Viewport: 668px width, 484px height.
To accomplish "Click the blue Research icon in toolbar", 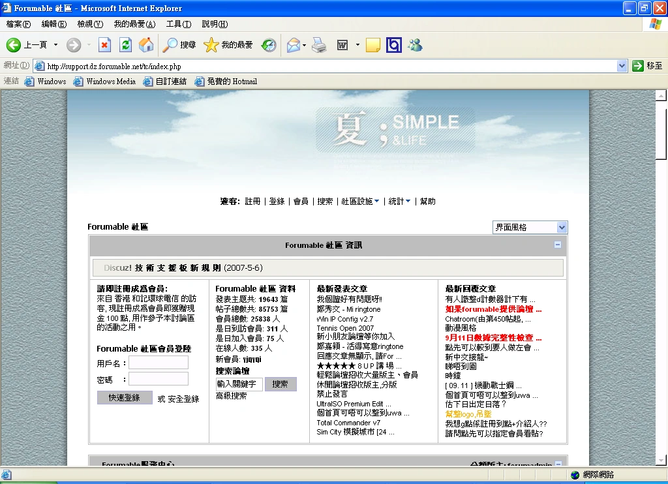I will (x=393, y=45).
